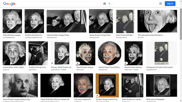
Task: Open the dw.com close-up Einstein thumbnail
Action: 157,21
